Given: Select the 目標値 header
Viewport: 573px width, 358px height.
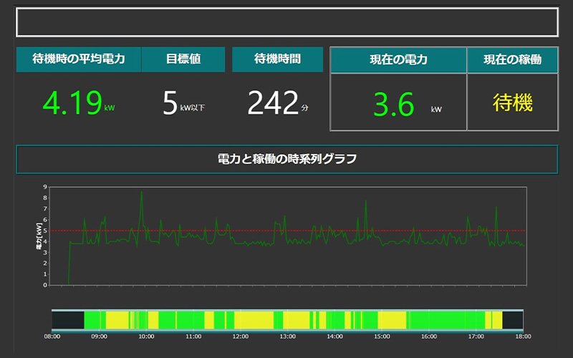Looking at the screenshot, I should (x=183, y=59).
